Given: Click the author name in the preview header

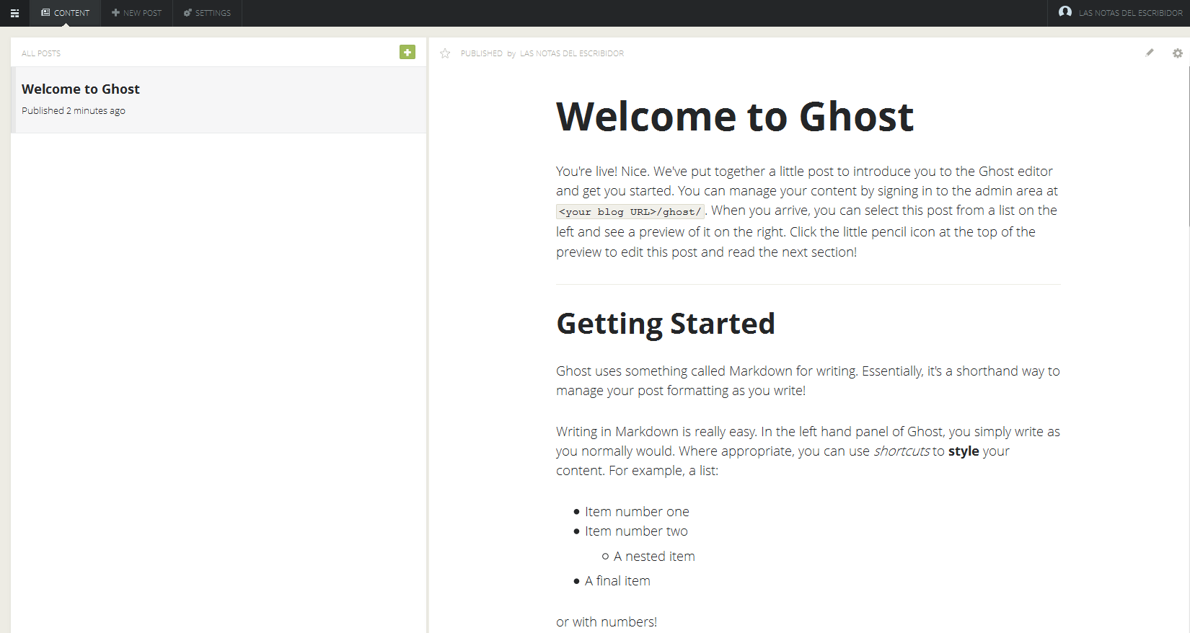Looking at the screenshot, I should tap(572, 53).
